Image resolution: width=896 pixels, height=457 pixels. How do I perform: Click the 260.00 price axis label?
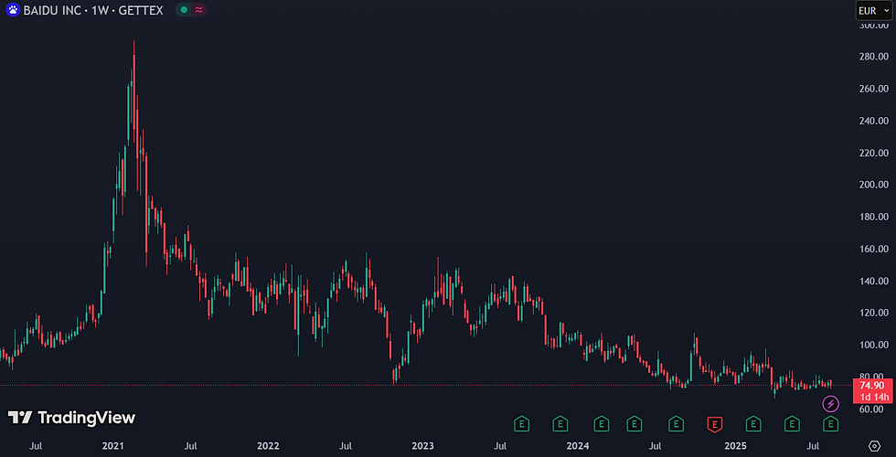[x=875, y=89]
